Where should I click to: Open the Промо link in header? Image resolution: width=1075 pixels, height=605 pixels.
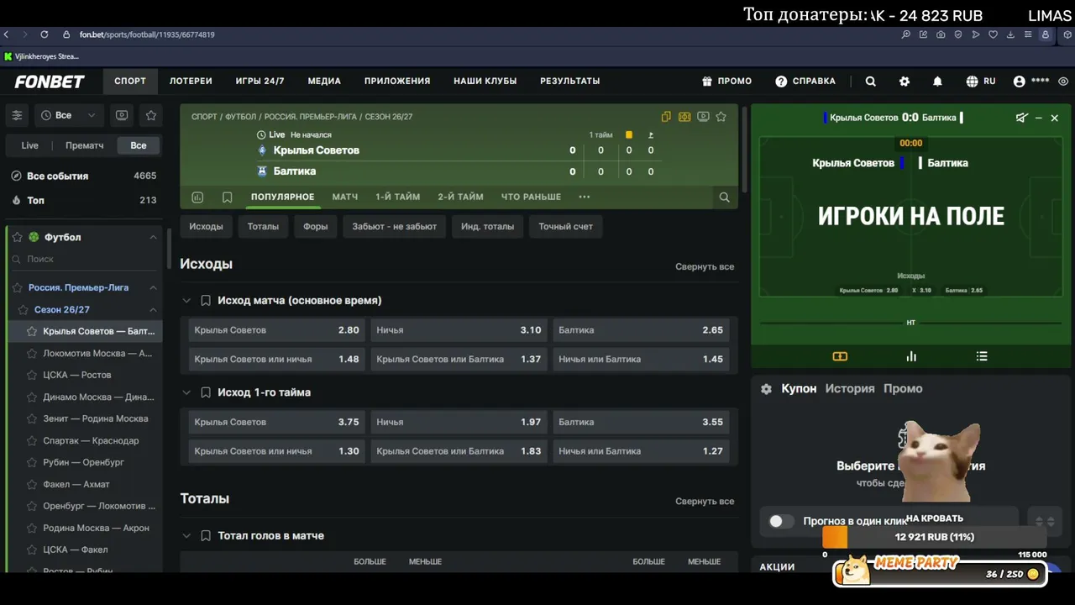(x=727, y=82)
